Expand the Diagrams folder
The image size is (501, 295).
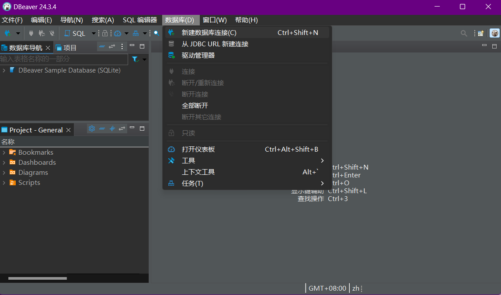[x=4, y=173]
